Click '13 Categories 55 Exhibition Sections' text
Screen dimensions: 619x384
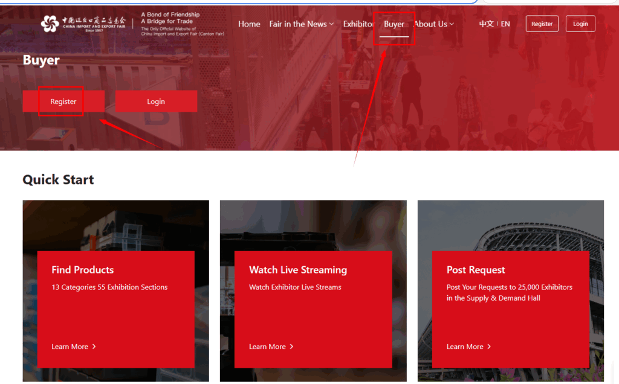pyautogui.click(x=109, y=287)
